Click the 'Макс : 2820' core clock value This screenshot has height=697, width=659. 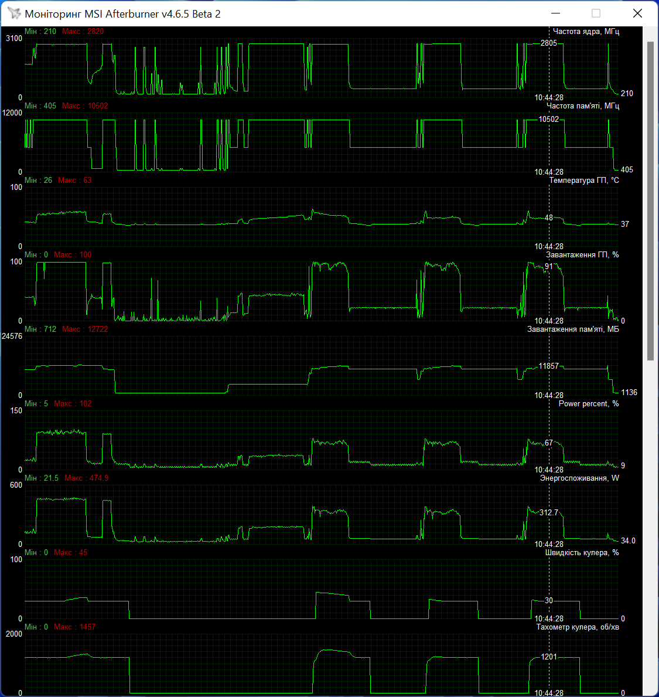click(x=83, y=32)
